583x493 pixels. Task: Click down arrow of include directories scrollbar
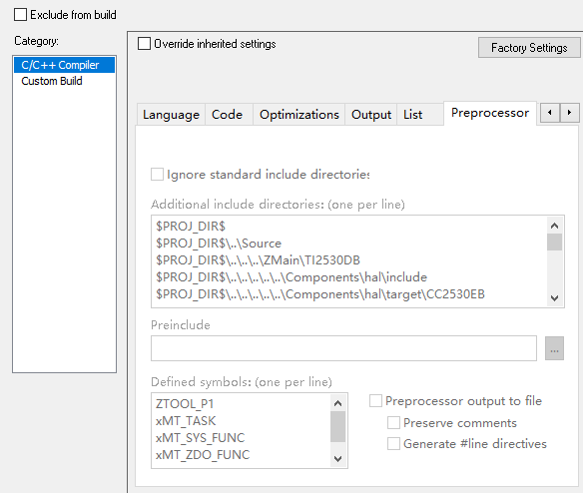coord(554,298)
